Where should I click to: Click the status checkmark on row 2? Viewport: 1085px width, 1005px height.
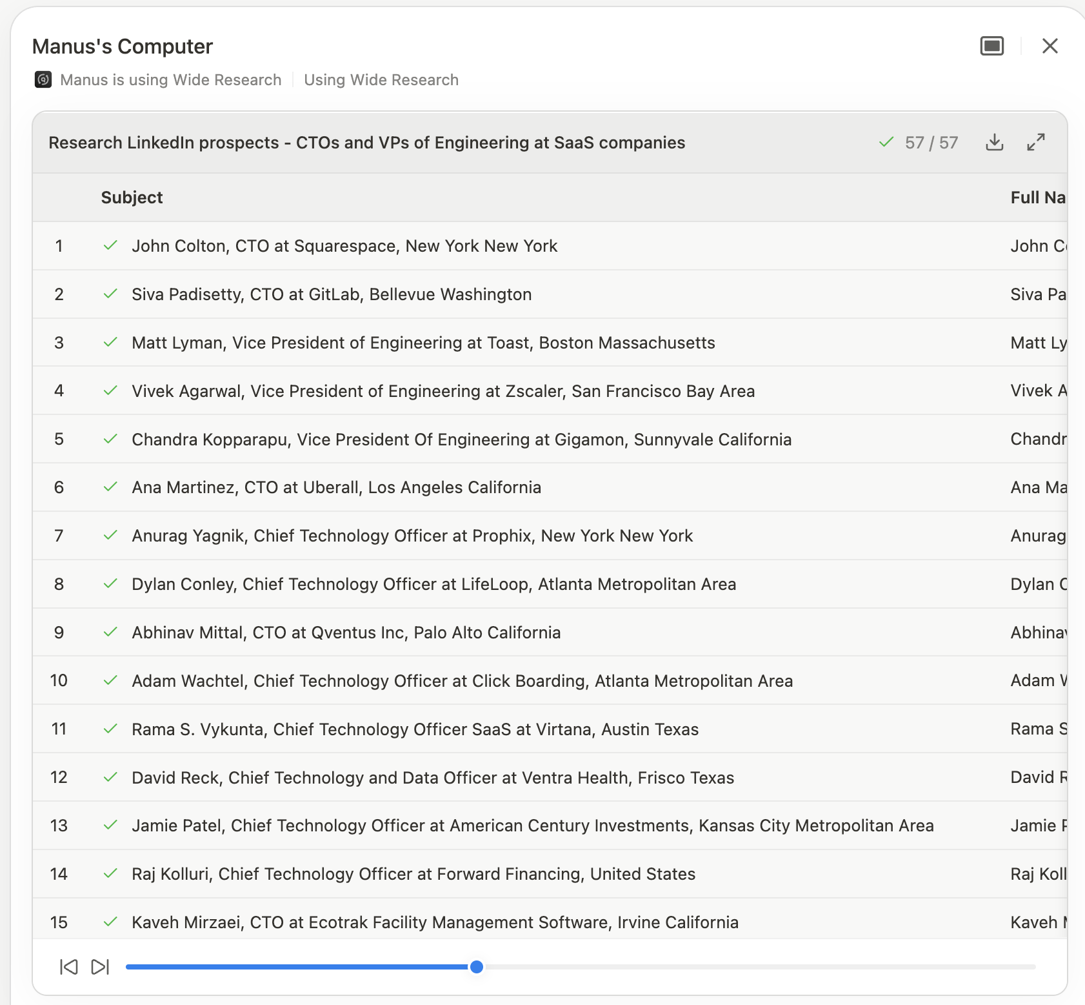(110, 294)
